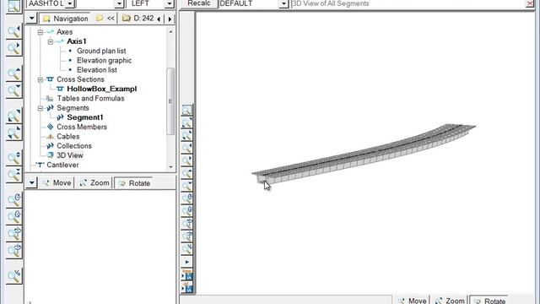The height and width of the screenshot is (304, 540).
Task: Select Elevation graphic in the tree
Action: click(x=104, y=60)
